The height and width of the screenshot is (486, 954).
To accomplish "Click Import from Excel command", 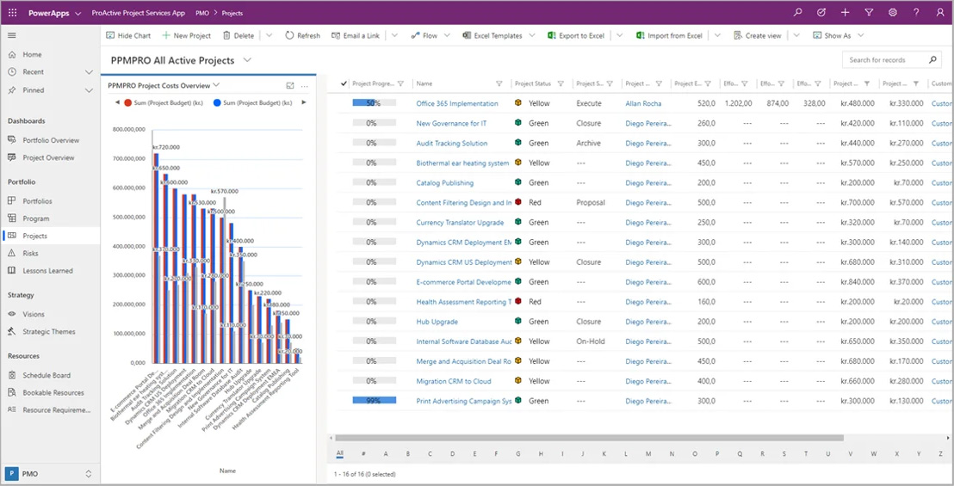I will coord(669,36).
